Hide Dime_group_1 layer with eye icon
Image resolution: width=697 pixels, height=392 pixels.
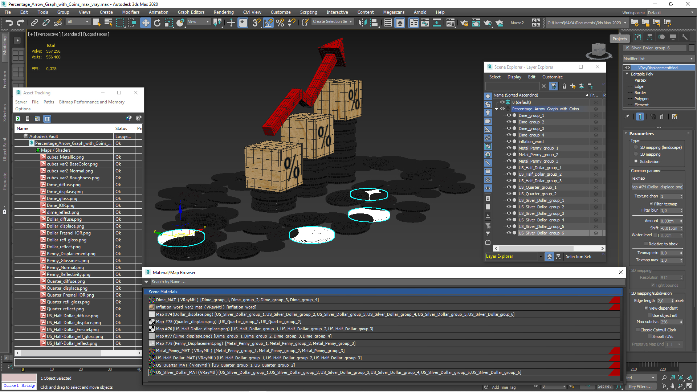pyautogui.click(x=509, y=115)
